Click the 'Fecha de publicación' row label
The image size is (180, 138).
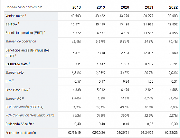point(21,133)
